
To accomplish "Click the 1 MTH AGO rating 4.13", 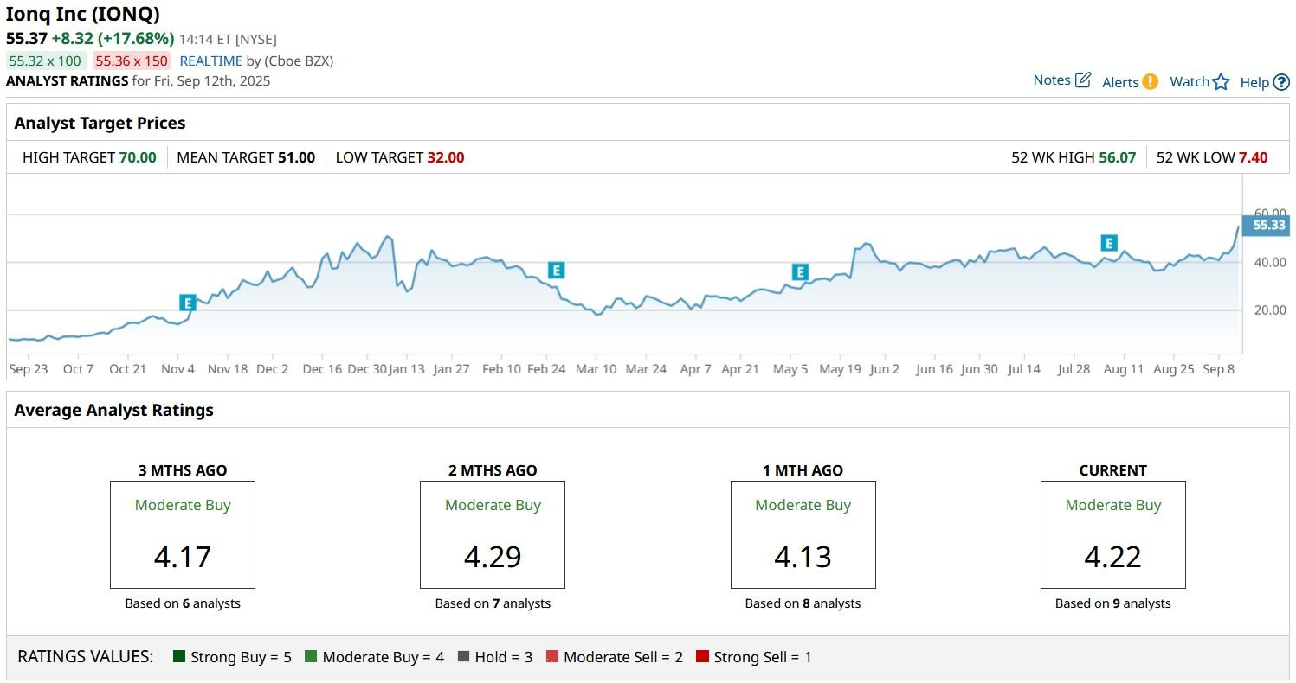I will 803,556.
